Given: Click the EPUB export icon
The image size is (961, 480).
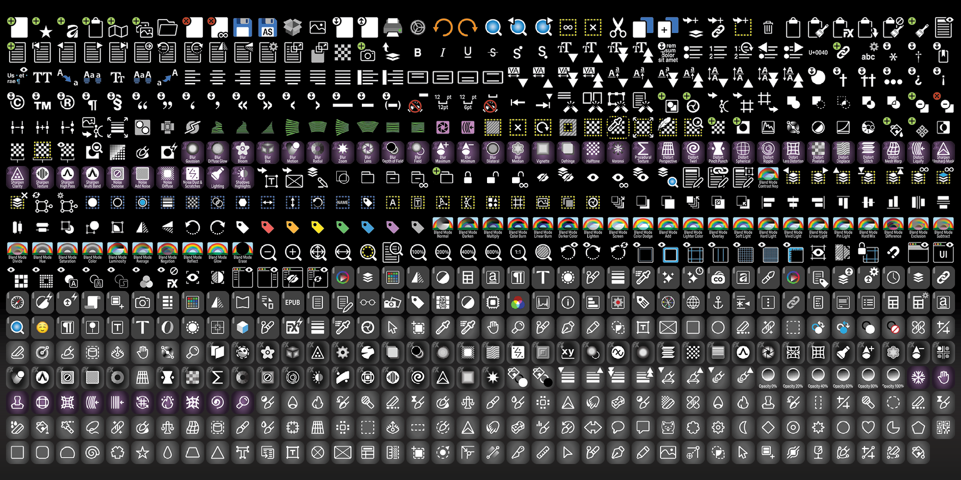Looking at the screenshot, I should 293,302.
